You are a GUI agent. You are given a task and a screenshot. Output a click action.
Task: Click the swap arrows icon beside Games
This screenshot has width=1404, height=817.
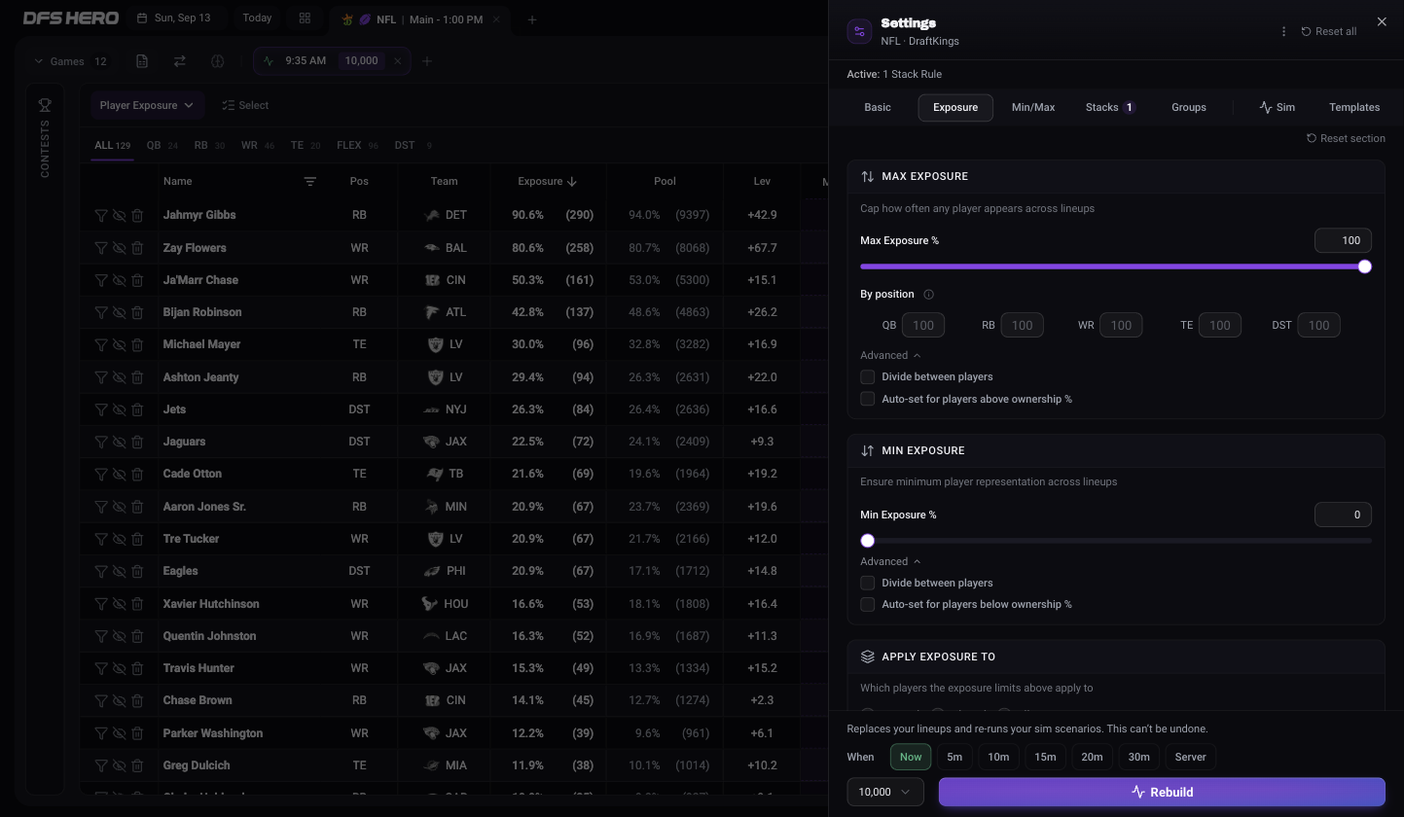pyautogui.click(x=180, y=61)
